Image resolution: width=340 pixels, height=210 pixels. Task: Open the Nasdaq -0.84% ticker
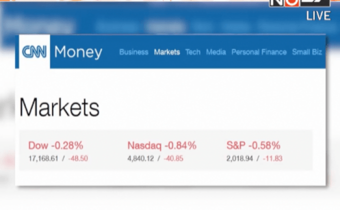[x=162, y=145]
